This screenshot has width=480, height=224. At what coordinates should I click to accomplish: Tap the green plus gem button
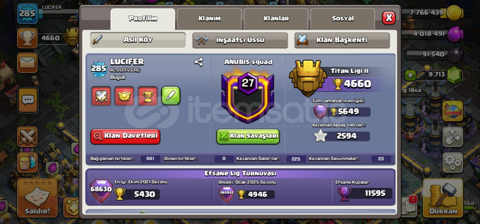(x=410, y=75)
